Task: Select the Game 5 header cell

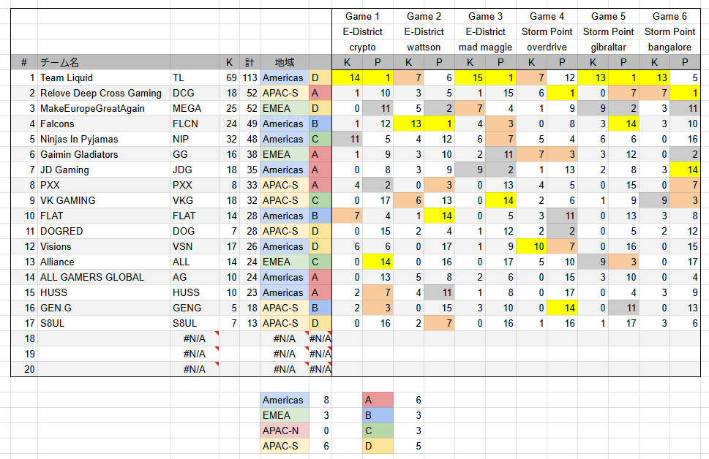Action: pyautogui.click(x=609, y=16)
